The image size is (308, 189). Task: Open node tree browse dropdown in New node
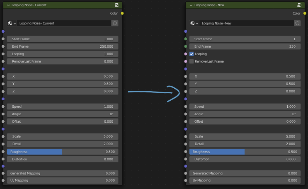[194, 23]
